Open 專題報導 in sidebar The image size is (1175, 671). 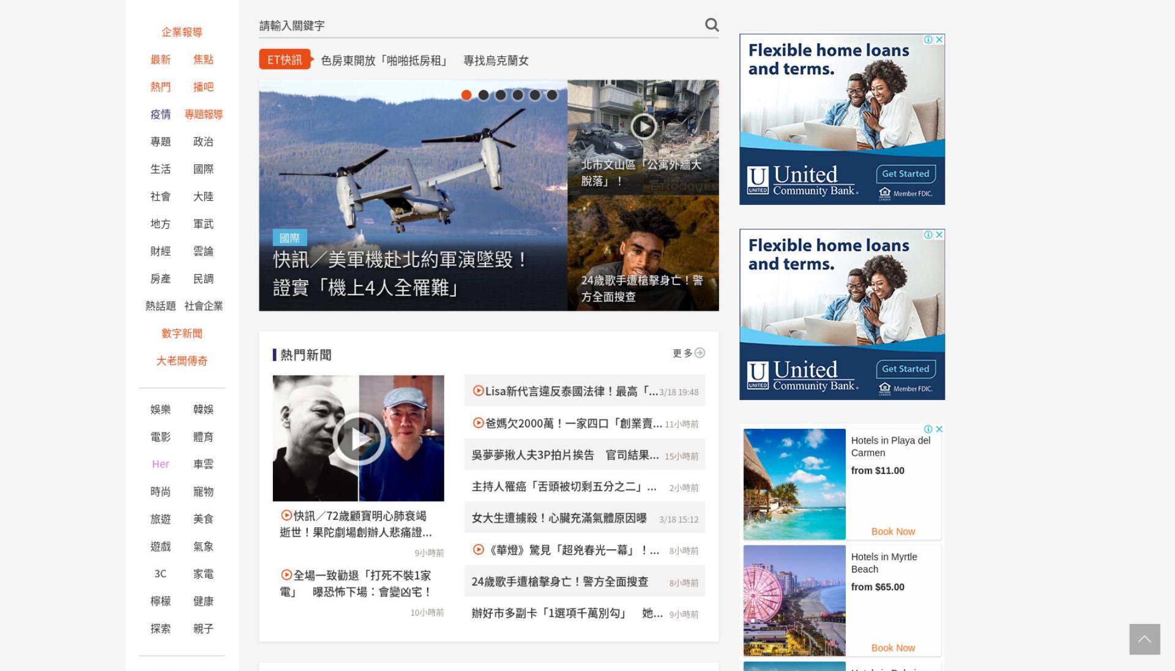point(203,114)
